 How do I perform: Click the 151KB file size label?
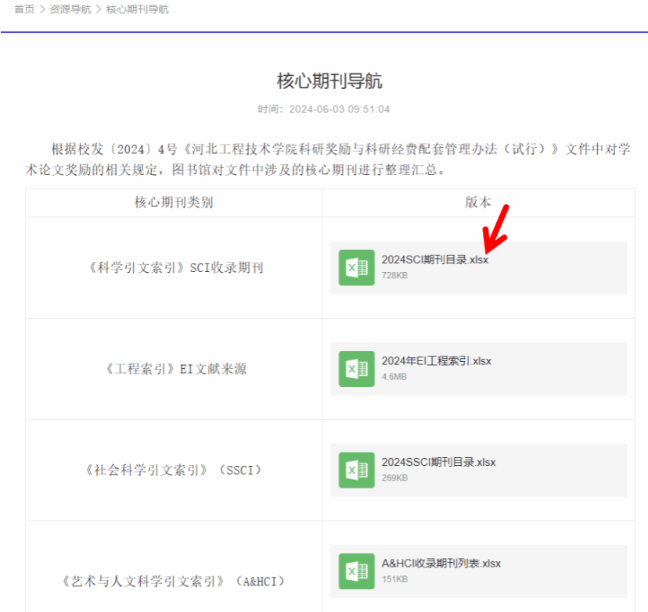click(x=394, y=579)
